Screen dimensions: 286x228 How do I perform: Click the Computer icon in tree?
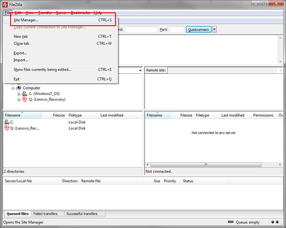(19, 88)
